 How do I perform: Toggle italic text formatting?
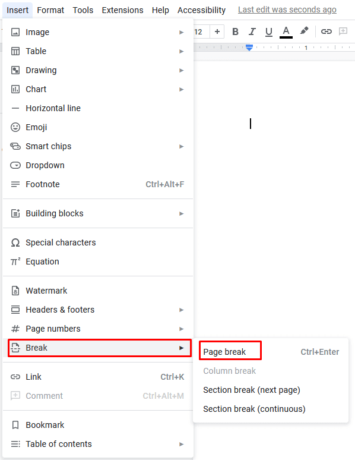252,31
